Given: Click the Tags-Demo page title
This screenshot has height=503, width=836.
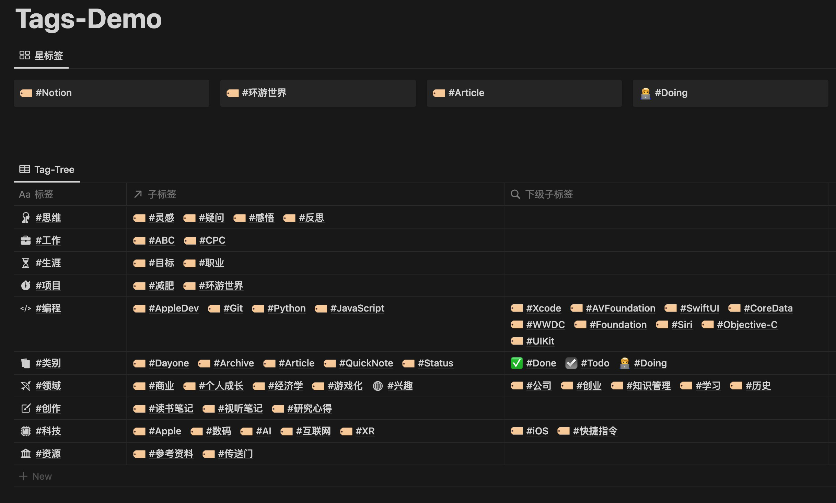Looking at the screenshot, I should click(89, 19).
